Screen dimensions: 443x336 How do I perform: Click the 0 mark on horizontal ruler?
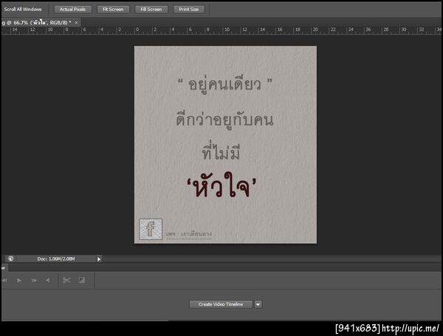point(137,30)
